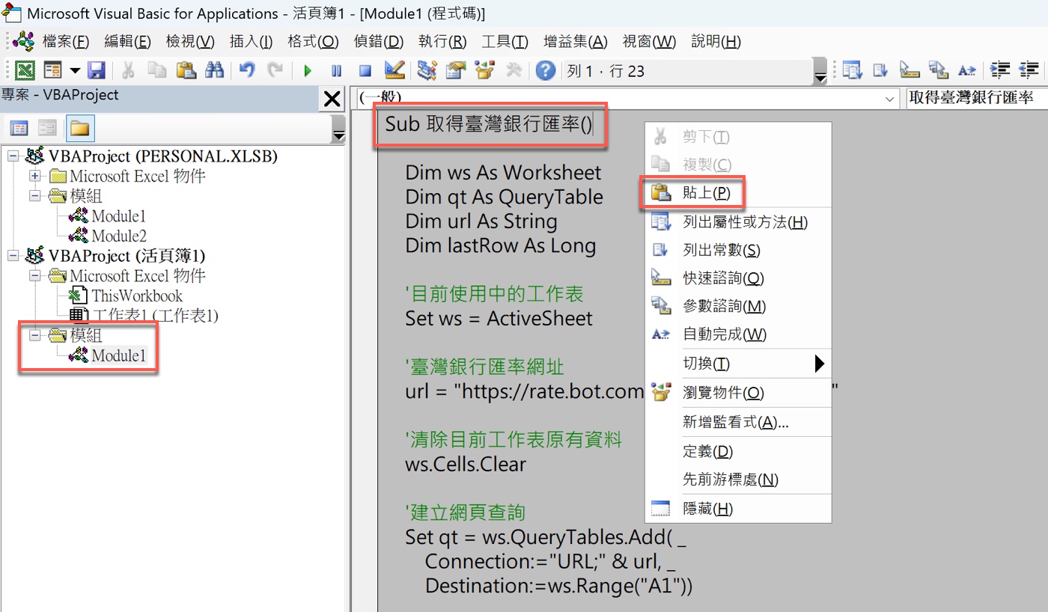The width and height of the screenshot is (1048, 612).
Task: Collapse VBAProject (PERSONAL.XLSB) tree node
Action: (x=13, y=156)
